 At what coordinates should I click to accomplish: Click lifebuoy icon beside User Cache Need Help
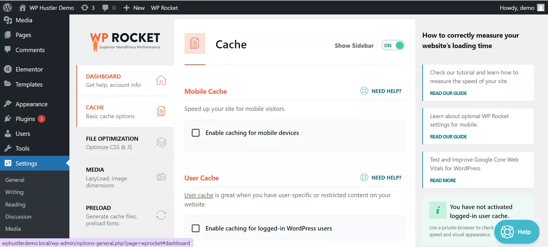tap(364, 177)
